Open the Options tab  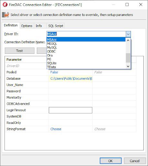coord(26,26)
